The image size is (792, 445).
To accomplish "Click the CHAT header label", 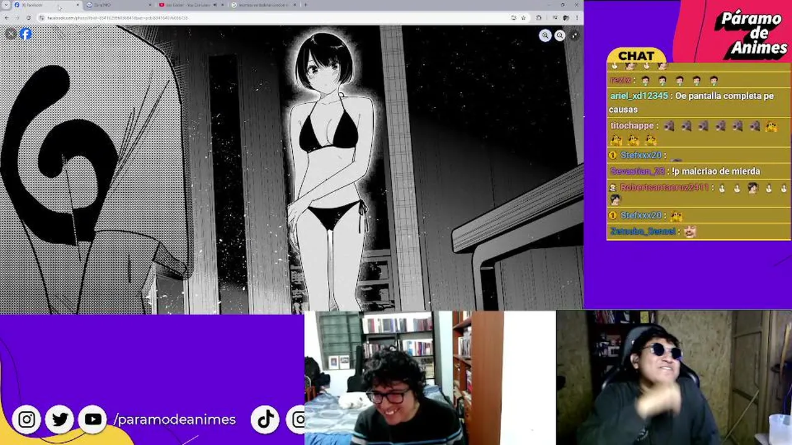I will coord(636,56).
